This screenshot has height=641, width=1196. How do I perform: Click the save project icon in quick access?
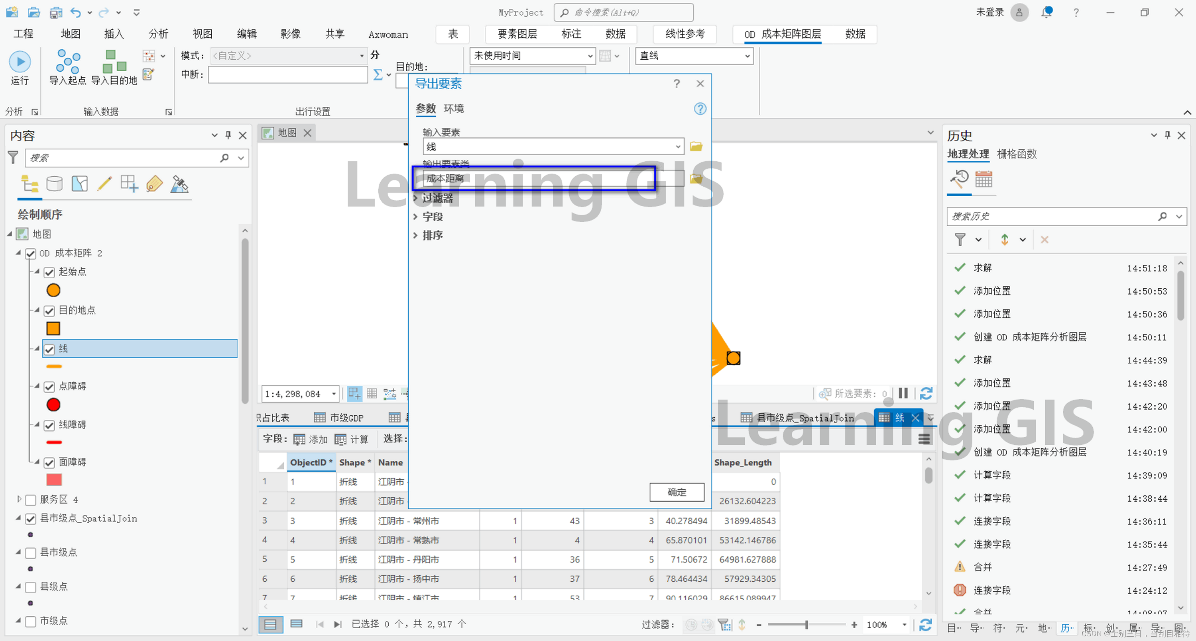coord(56,12)
